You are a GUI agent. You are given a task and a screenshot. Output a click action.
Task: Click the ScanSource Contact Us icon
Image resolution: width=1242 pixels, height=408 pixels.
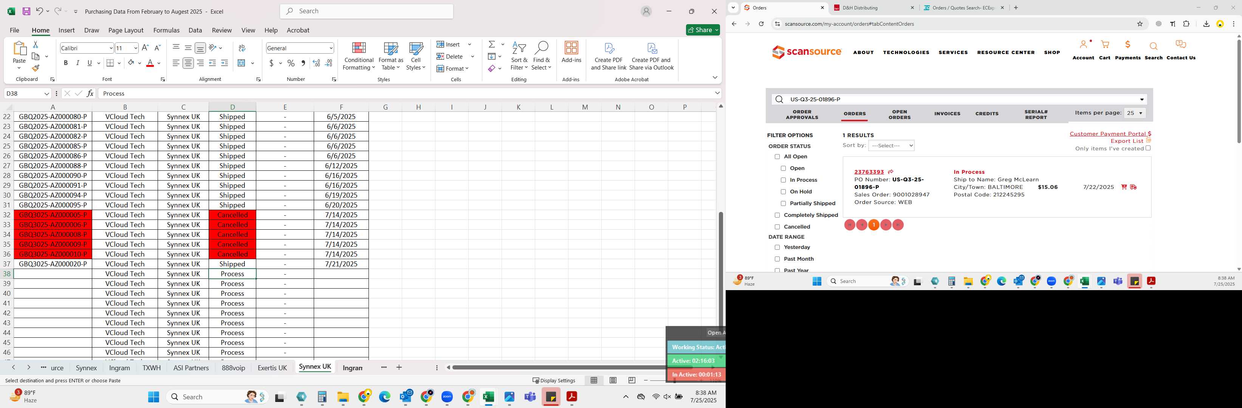click(x=1181, y=49)
